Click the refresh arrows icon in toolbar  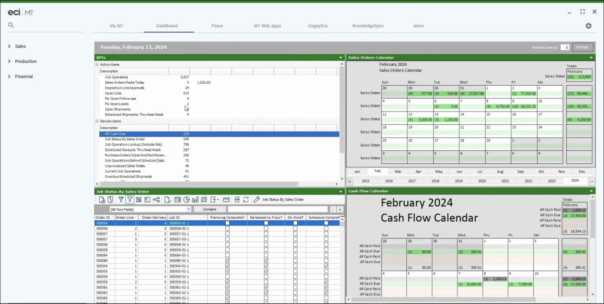coord(246,200)
